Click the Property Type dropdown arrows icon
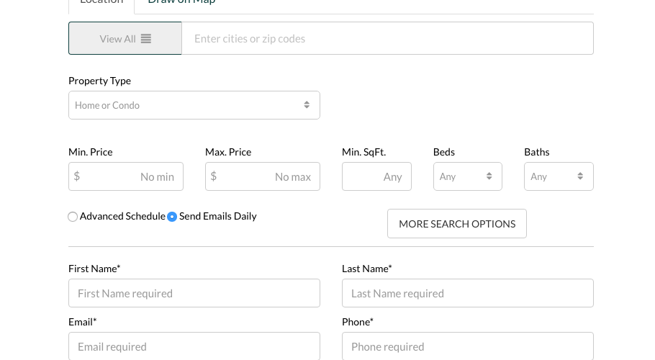The width and height of the screenshot is (655, 360). 307,105
